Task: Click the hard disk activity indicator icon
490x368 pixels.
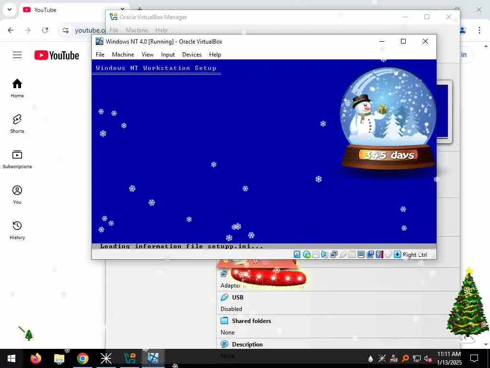Action: click(x=297, y=254)
